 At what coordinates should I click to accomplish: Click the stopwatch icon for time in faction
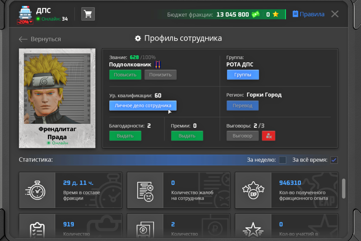coord(35,190)
